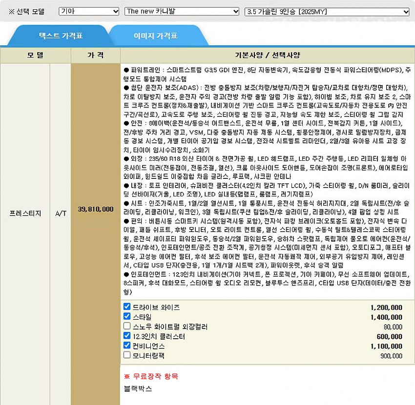Switch to the 이미지 가격표 tab
The height and width of the screenshot is (405, 415).
tap(155, 36)
